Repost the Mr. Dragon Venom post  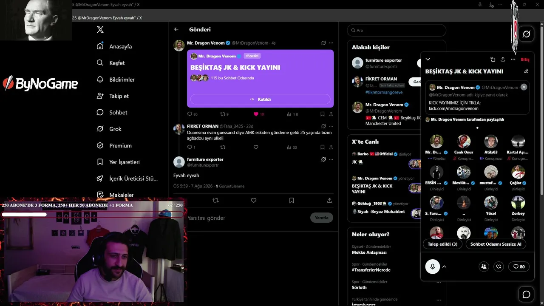coord(224,114)
